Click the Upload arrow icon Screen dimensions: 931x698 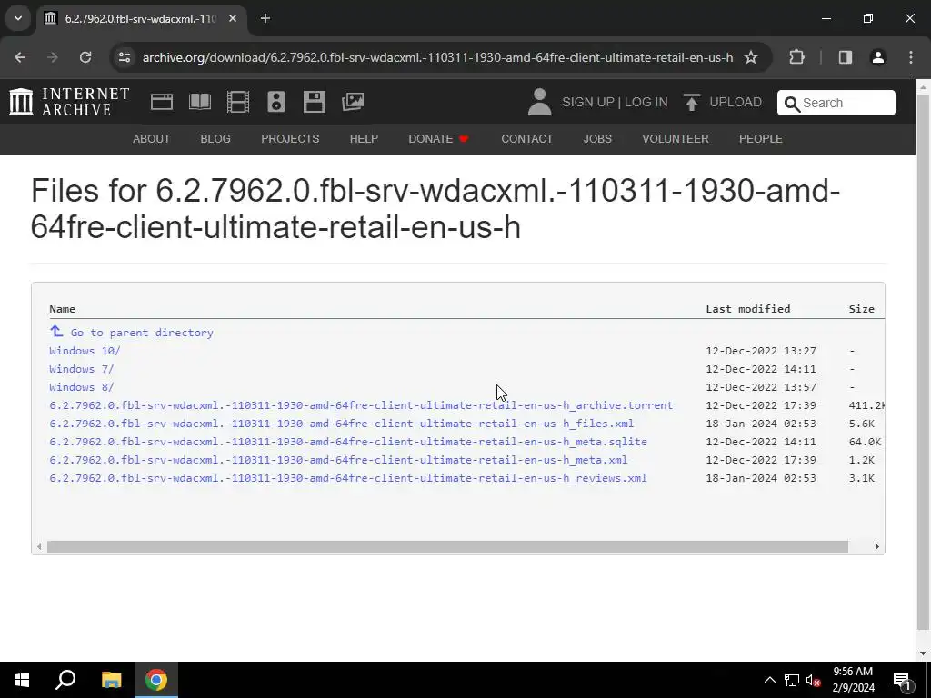pos(691,102)
